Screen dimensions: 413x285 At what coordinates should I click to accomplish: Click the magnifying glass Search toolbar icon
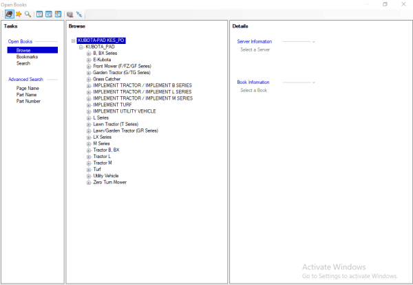pyautogui.click(x=28, y=14)
